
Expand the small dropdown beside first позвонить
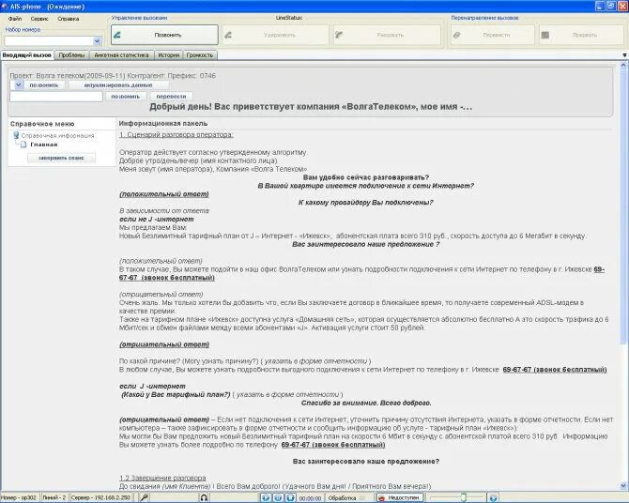18,85
